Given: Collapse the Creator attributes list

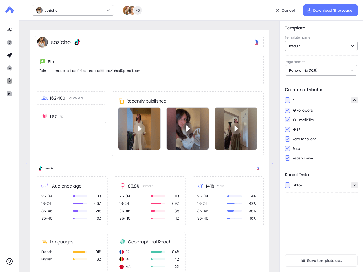Looking at the screenshot, I should pos(354,100).
